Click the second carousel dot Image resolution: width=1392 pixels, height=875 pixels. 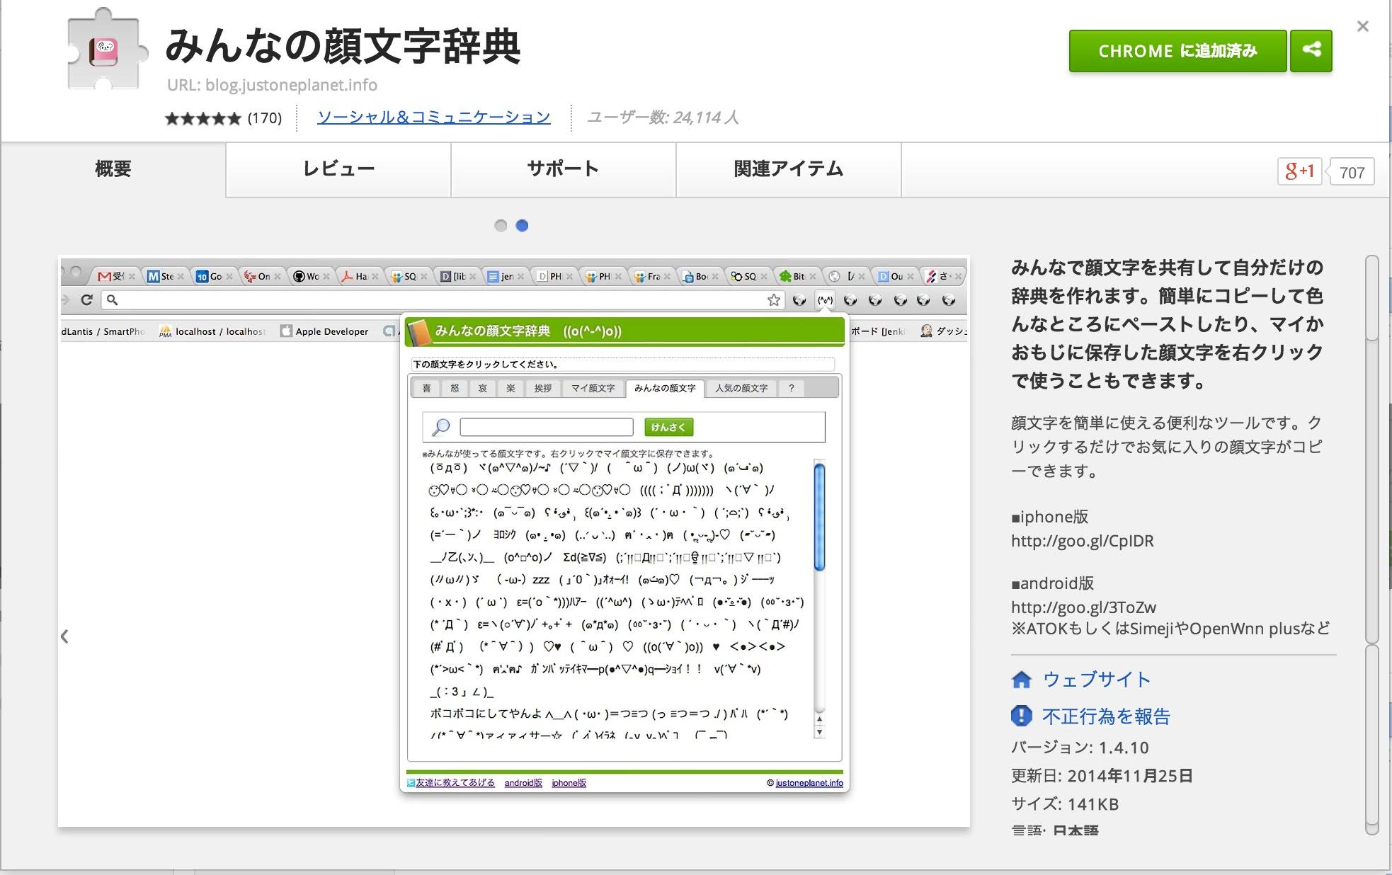[522, 226]
